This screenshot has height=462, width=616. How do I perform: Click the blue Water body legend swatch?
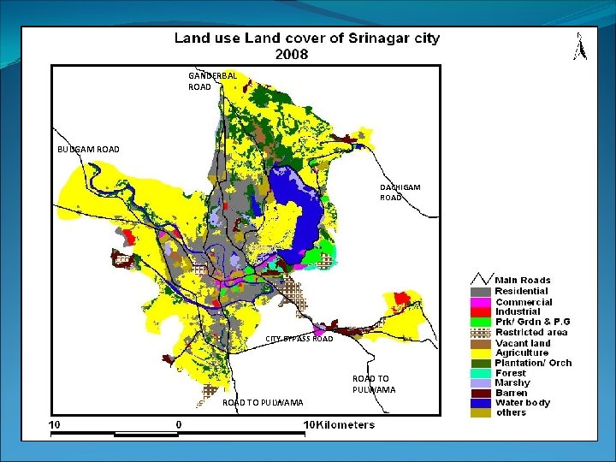click(x=481, y=403)
